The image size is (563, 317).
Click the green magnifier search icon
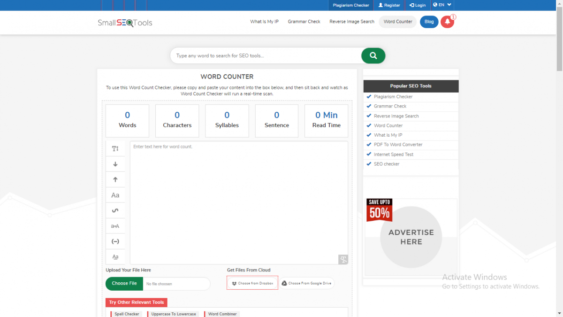pyautogui.click(x=373, y=55)
